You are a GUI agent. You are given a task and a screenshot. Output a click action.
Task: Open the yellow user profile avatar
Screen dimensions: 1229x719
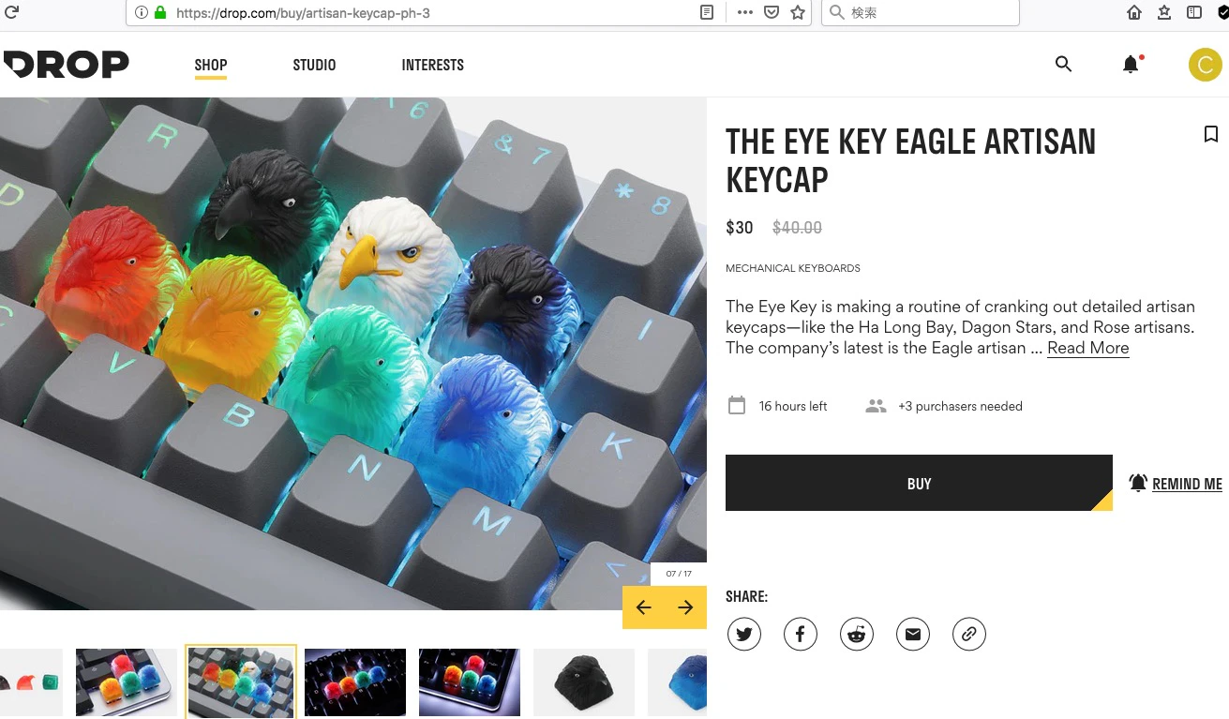click(x=1205, y=65)
